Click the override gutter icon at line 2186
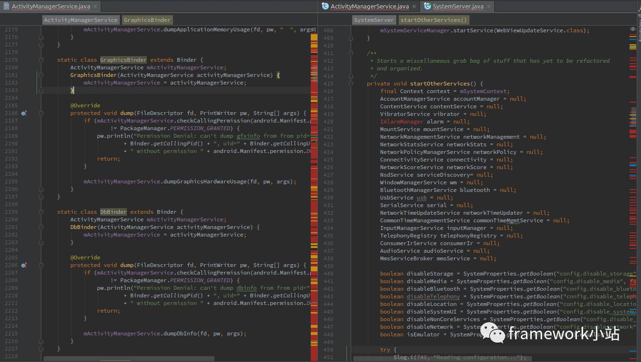 [x=24, y=113]
